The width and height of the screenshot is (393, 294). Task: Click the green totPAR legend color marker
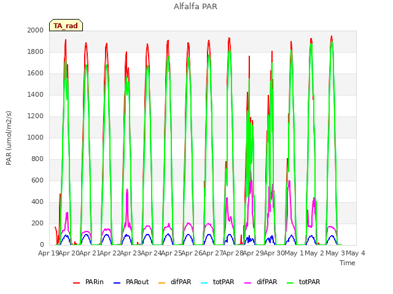point(290,283)
